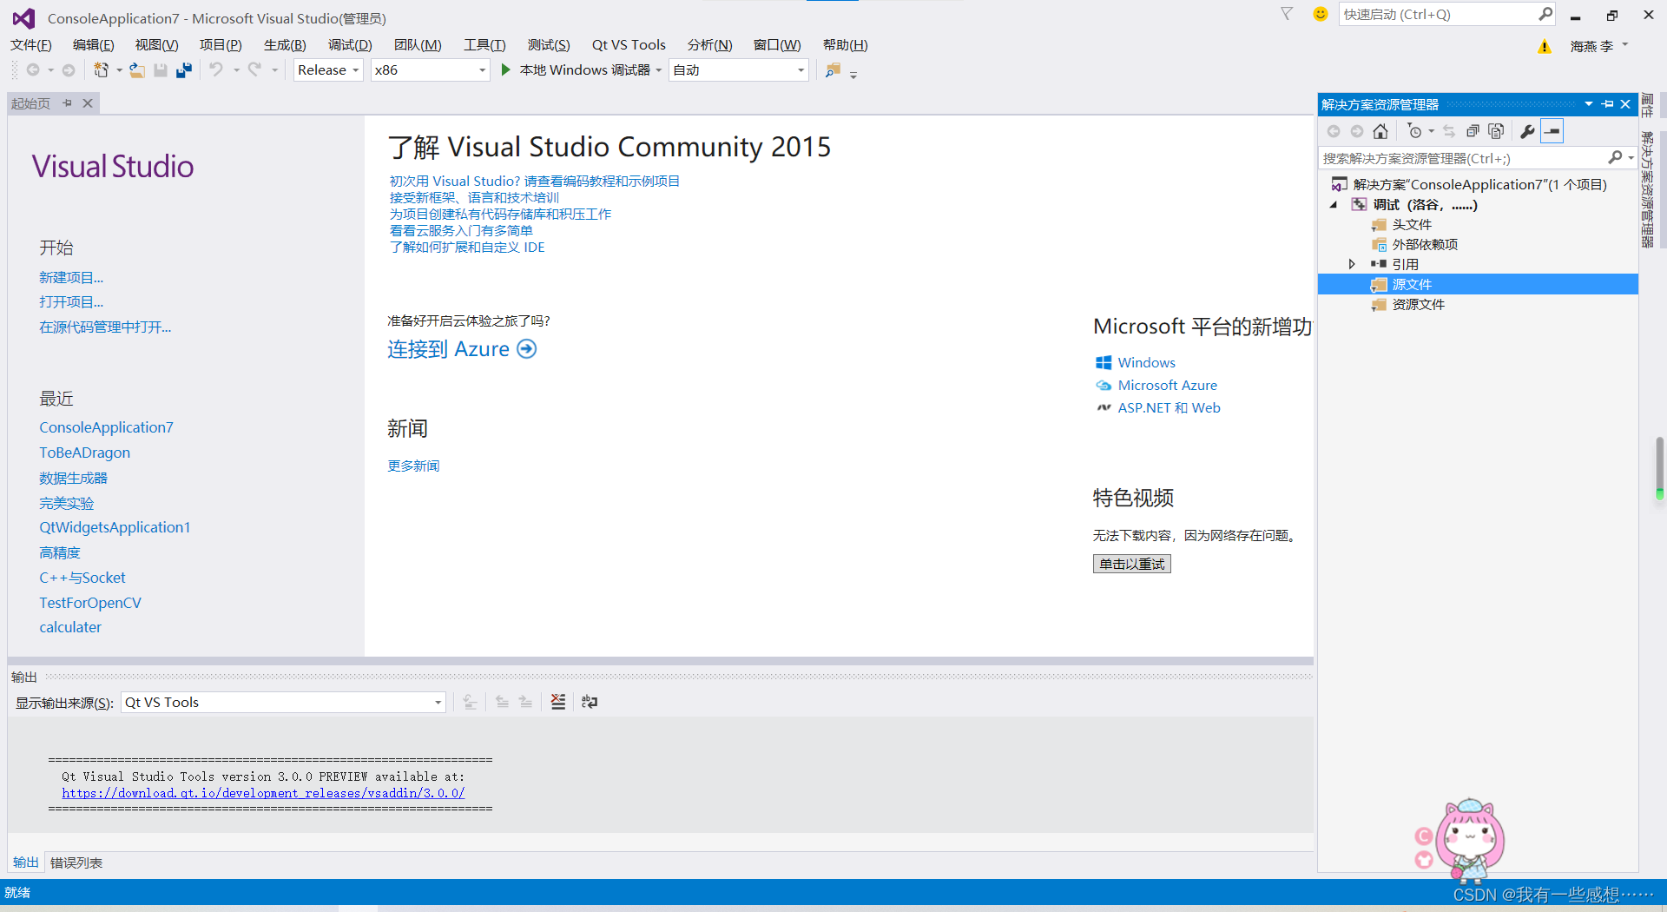Viewport: 1667px width, 912px height.
Task: Open the Qt VS Tools menu
Action: coord(629,45)
